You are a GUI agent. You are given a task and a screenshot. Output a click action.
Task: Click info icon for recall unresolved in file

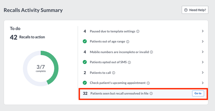(151, 94)
